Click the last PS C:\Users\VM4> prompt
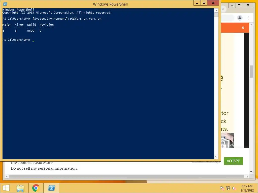Viewport: 258px width, 193px height. [17, 40]
